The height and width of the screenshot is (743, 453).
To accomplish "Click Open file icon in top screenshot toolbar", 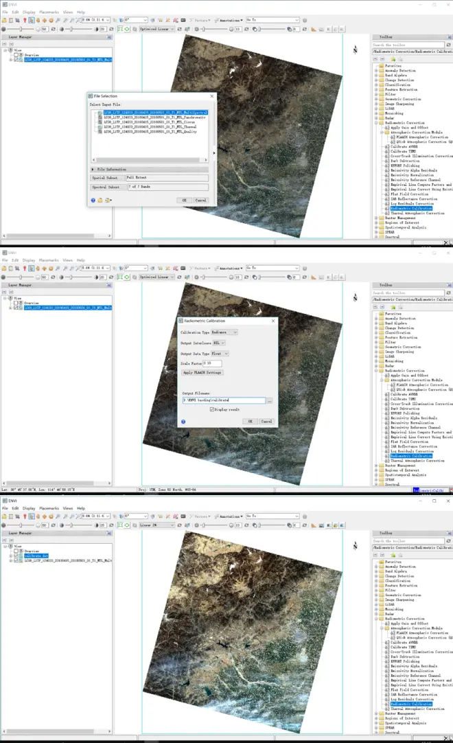I will (x=4, y=21).
